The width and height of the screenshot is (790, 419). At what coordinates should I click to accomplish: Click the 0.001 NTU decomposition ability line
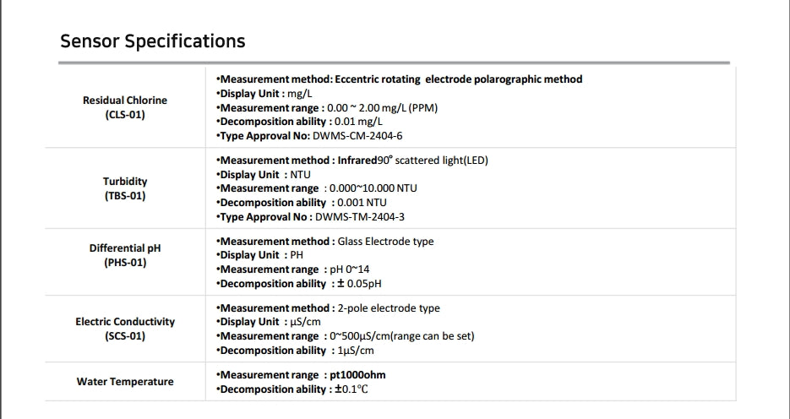(302, 203)
